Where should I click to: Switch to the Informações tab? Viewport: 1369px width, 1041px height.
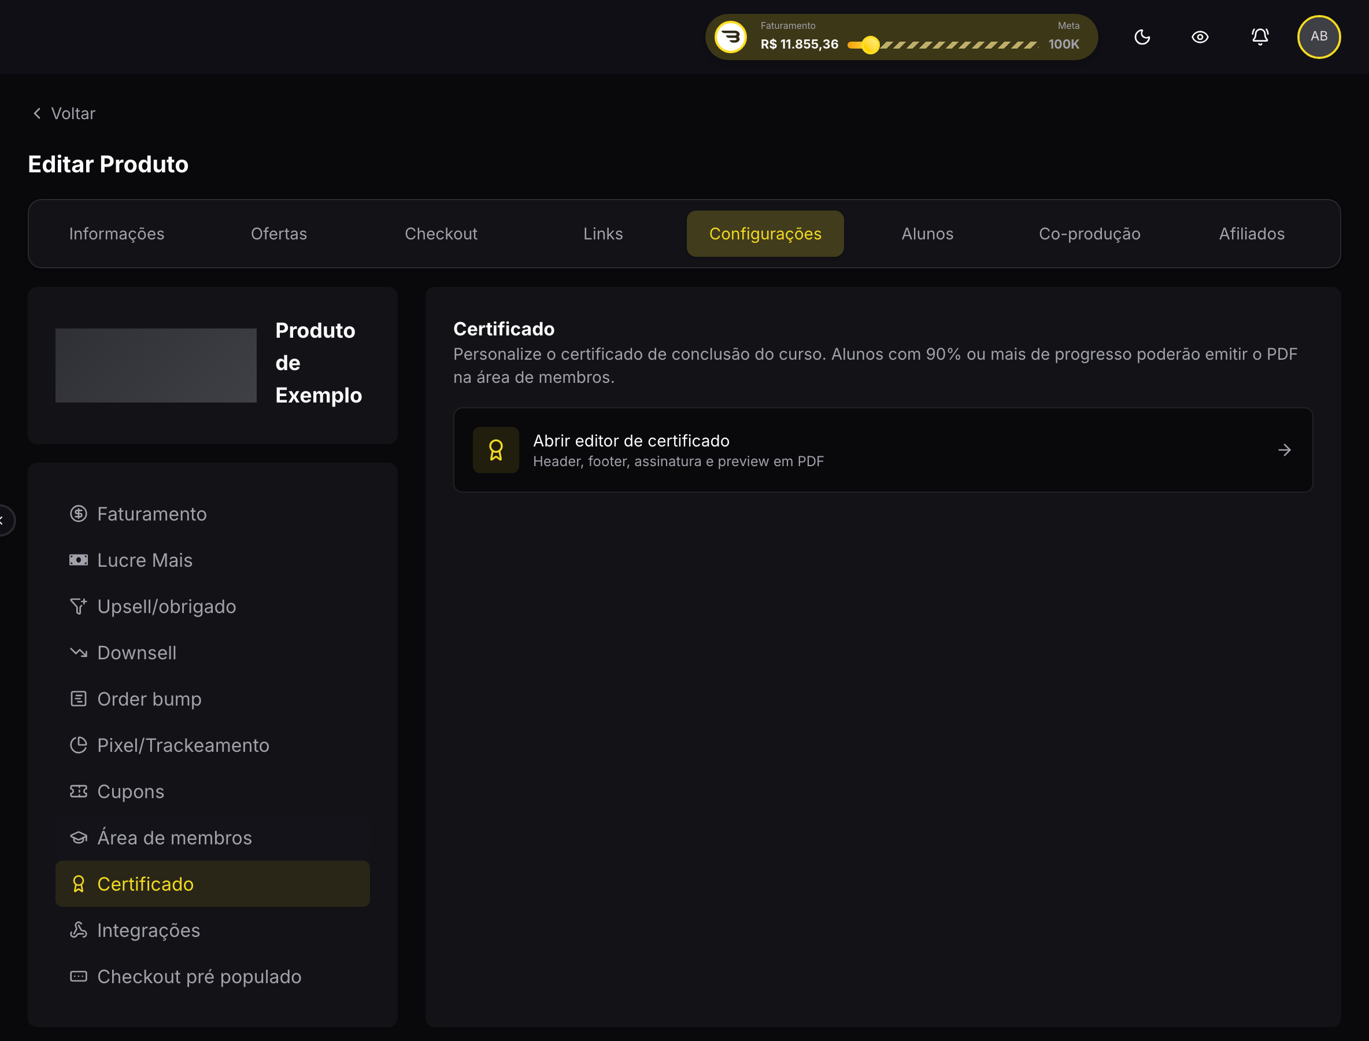[x=116, y=234]
